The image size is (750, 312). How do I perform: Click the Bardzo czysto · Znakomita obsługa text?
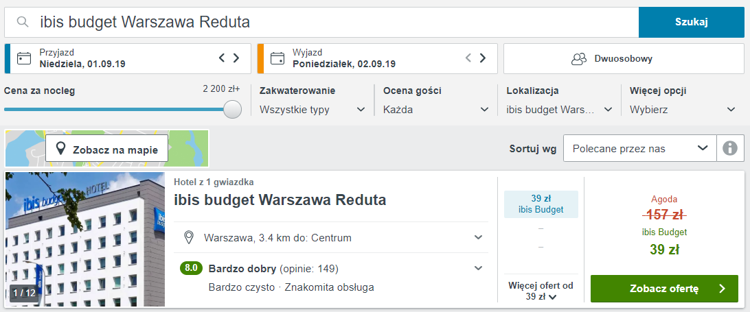[x=291, y=287]
